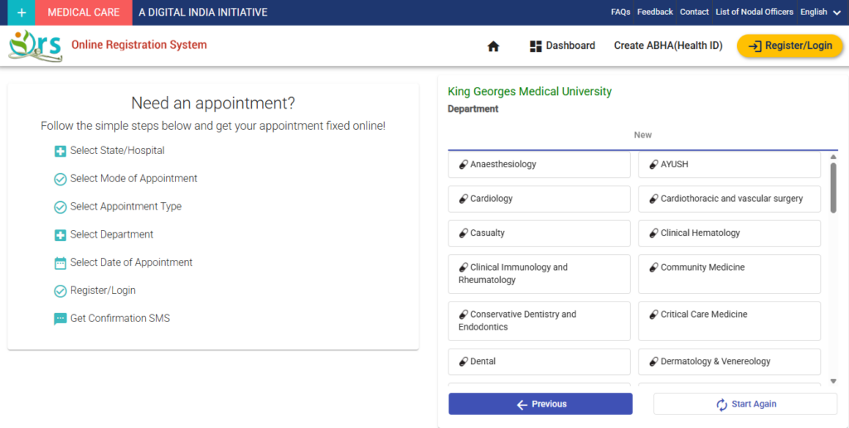Click the yellow Register/Login button
Viewport: 849px width, 428px height.
(789, 46)
